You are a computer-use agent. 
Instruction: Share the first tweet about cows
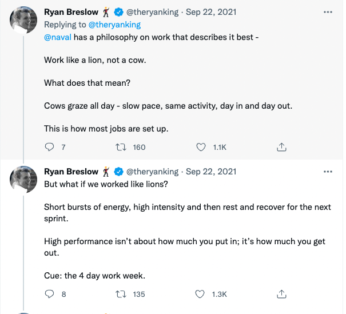click(281, 147)
